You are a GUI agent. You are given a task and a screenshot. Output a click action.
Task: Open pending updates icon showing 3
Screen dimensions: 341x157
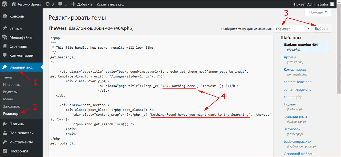click(x=47, y=4)
